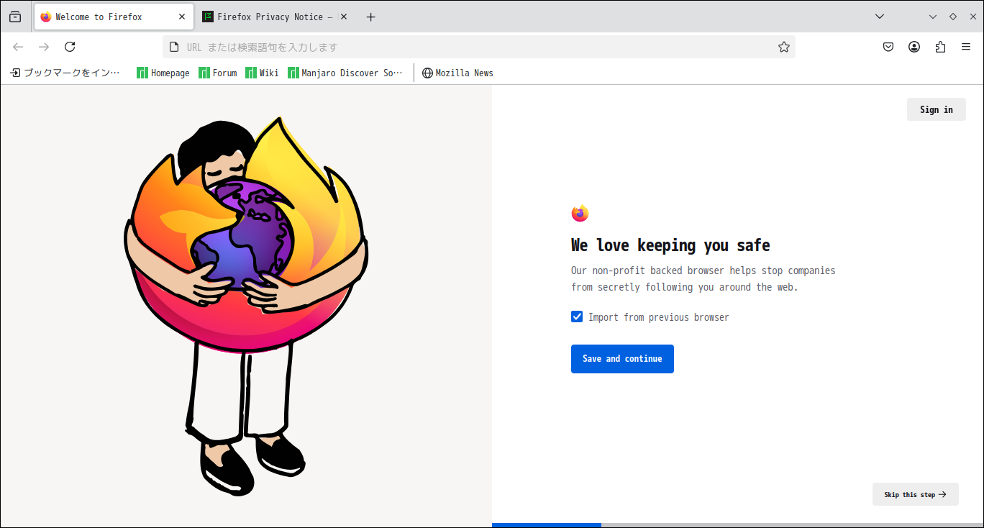The height and width of the screenshot is (528, 984).
Task: Open the Extensions puzzle icon
Action: (x=940, y=47)
